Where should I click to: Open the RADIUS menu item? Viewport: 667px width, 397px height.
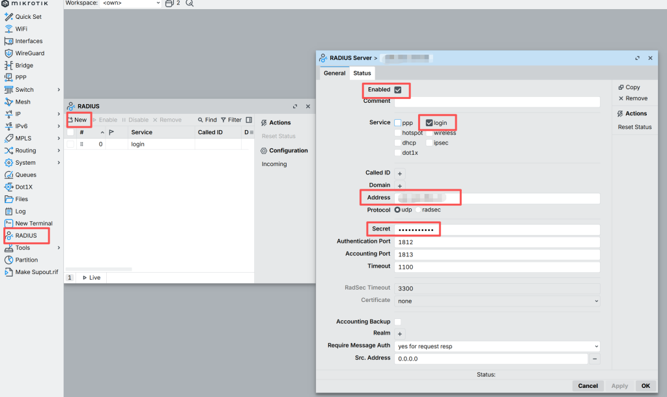[26, 236]
